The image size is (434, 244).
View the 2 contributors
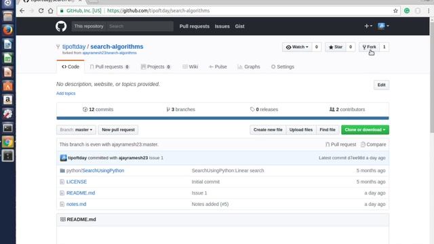[x=347, y=110]
